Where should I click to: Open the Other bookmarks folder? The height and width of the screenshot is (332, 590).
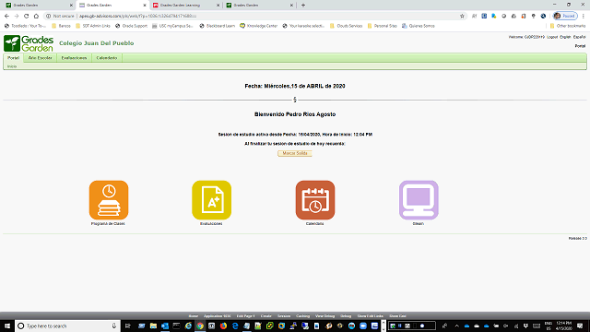[x=568, y=26]
